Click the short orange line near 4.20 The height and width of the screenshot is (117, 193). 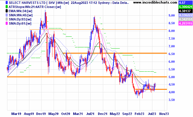tap(151, 89)
